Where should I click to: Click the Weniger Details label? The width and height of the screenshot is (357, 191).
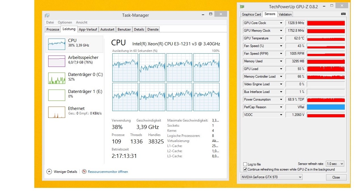(66, 172)
